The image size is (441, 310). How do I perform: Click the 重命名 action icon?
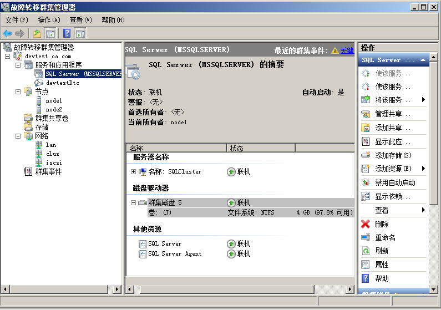pos(366,237)
